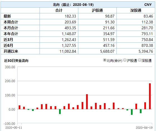Click the 近3月 row label
The image size is (156, 131).
pyautogui.click(x=8, y=40)
